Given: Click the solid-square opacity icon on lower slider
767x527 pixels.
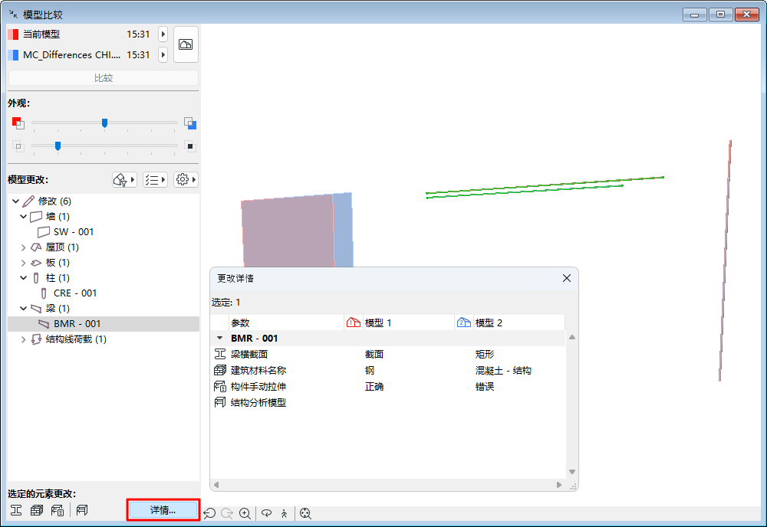Looking at the screenshot, I should tap(190, 146).
